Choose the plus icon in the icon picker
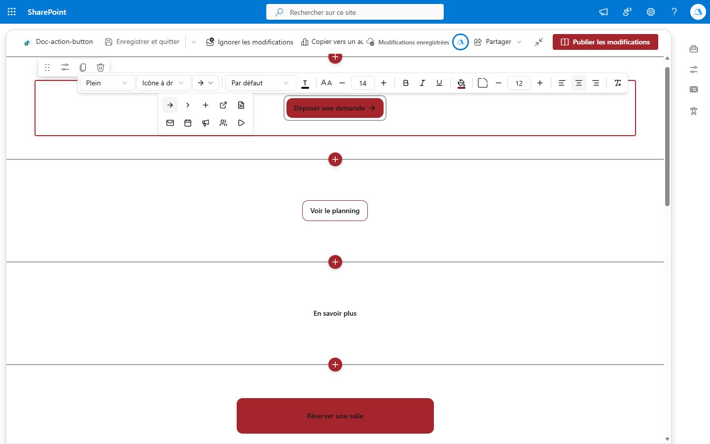The width and height of the screenshot is (710, 444). coord(206,105)
